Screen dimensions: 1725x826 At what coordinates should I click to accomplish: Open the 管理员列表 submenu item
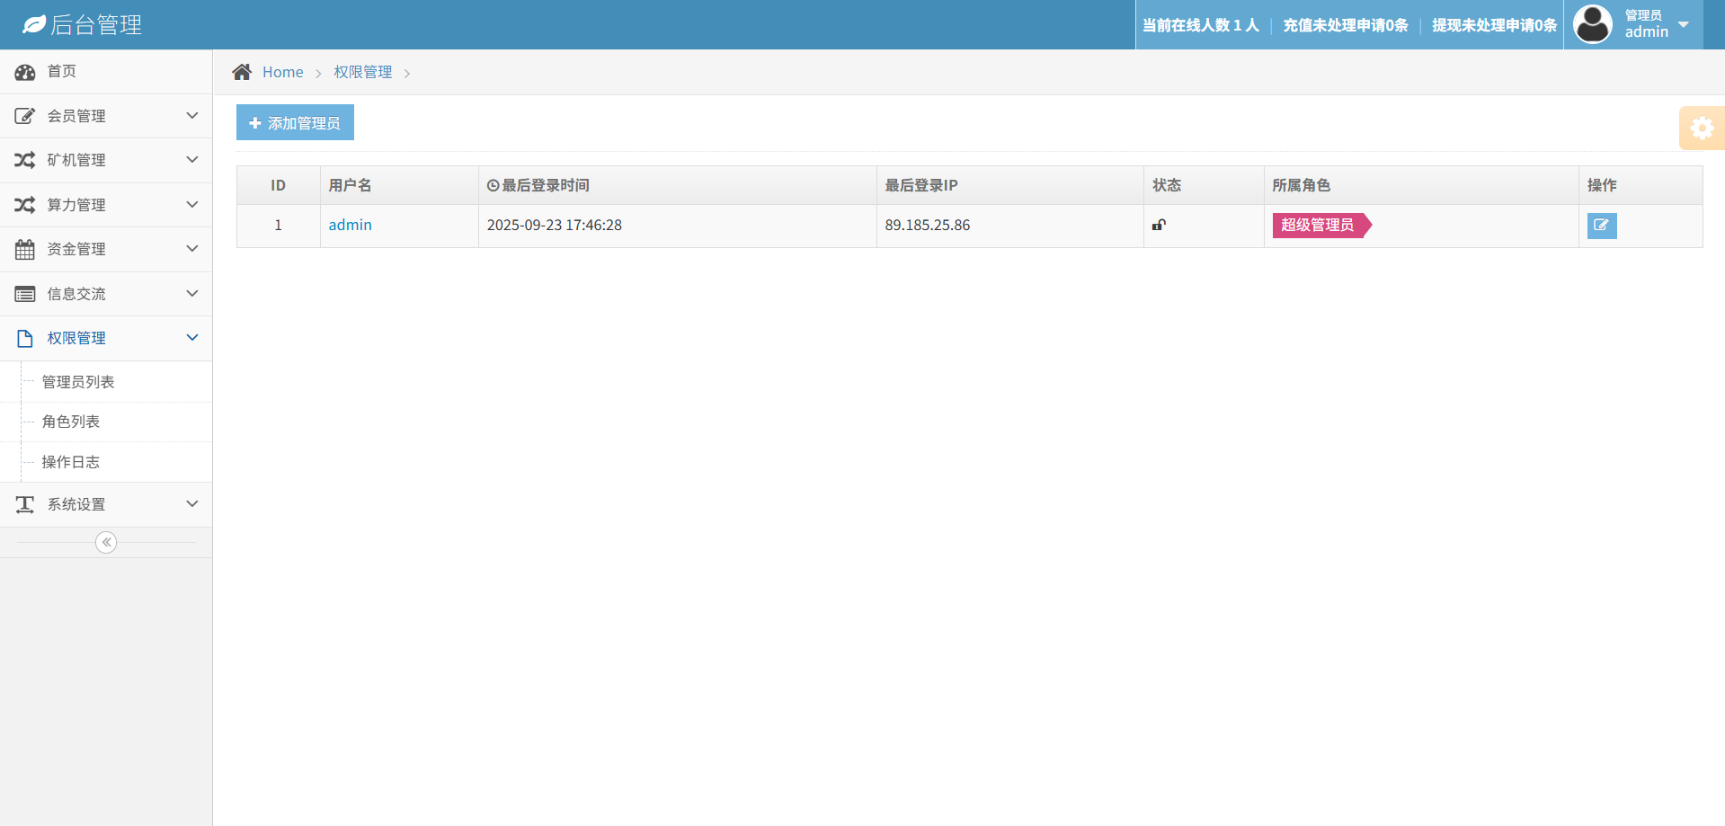tap(78, 382)
